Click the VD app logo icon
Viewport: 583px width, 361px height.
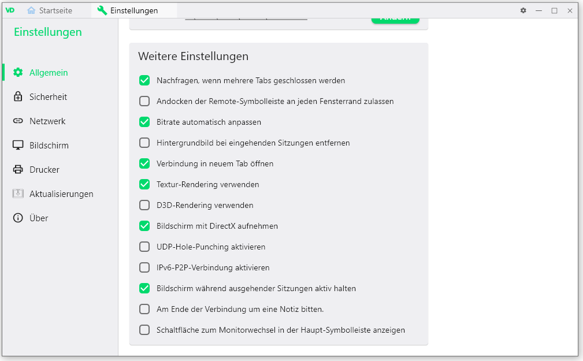click(x=10, y=10)
